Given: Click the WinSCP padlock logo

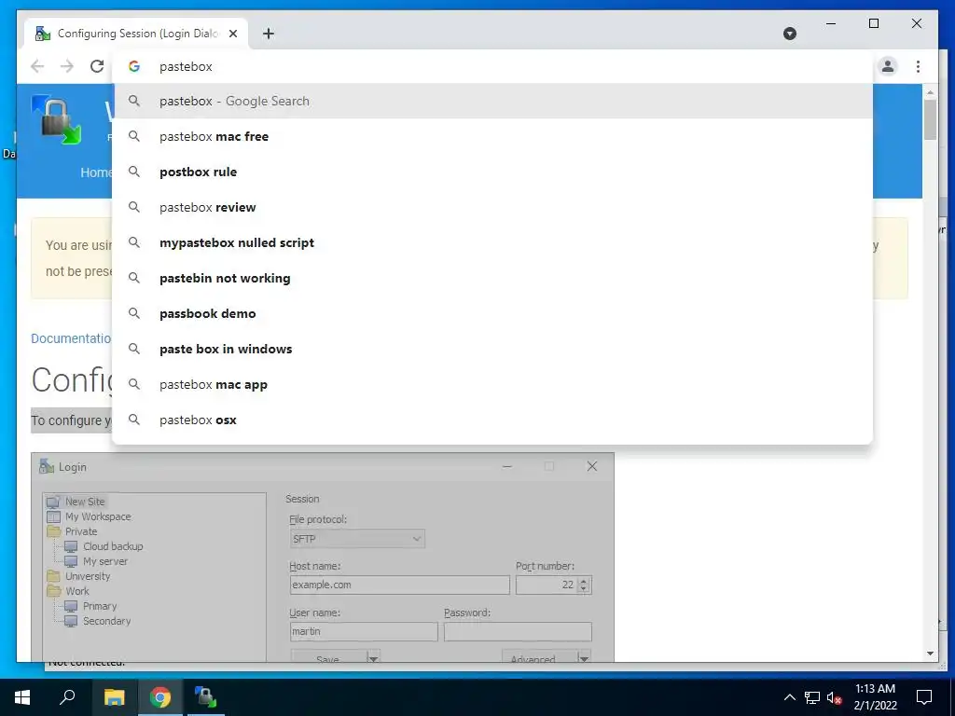Looking at the screenshot, I should click(57, 120).
